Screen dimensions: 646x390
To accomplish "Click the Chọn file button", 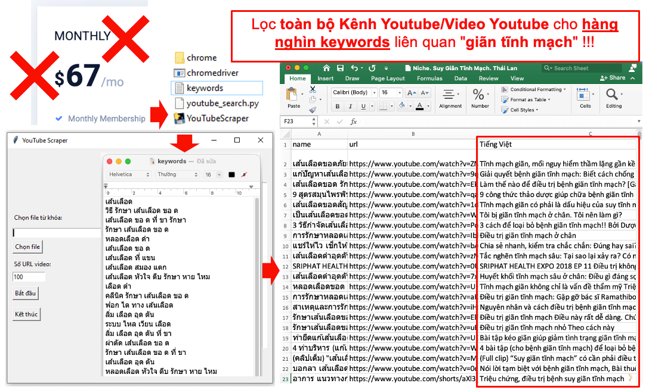I will point(27,247).
